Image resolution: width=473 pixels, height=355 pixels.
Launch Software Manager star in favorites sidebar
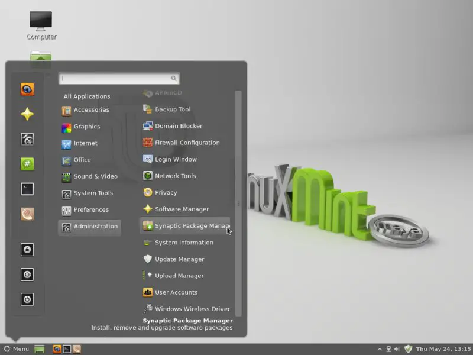[27, 114]
